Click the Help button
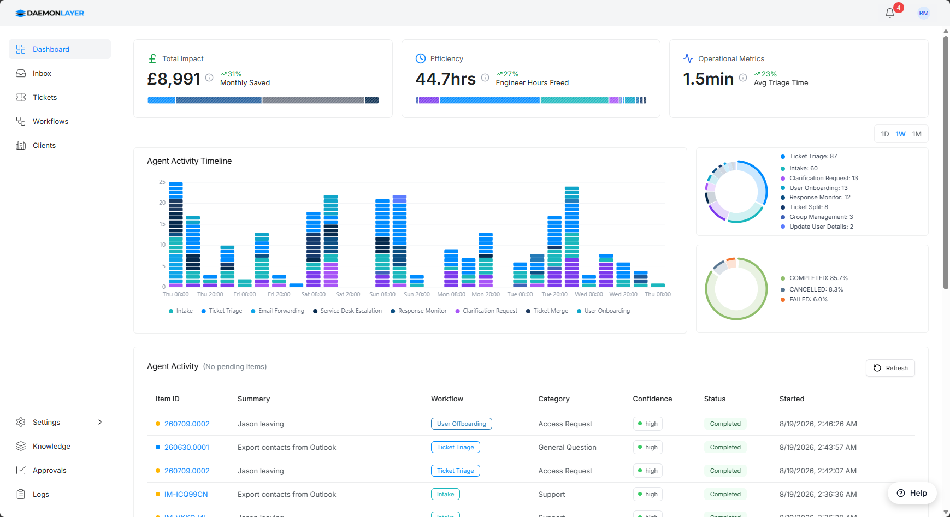950x517 pixels. click(x=912, y=493)
